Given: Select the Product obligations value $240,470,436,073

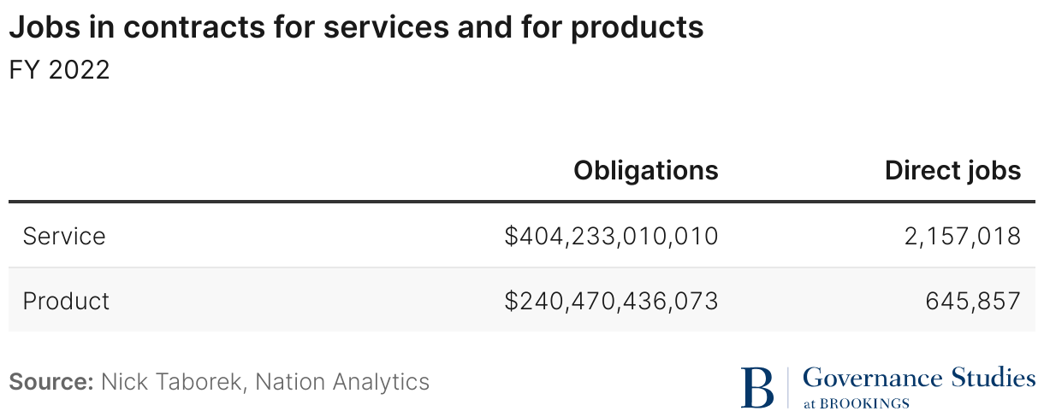Looking at the screenshot, I should click(612, 302).
